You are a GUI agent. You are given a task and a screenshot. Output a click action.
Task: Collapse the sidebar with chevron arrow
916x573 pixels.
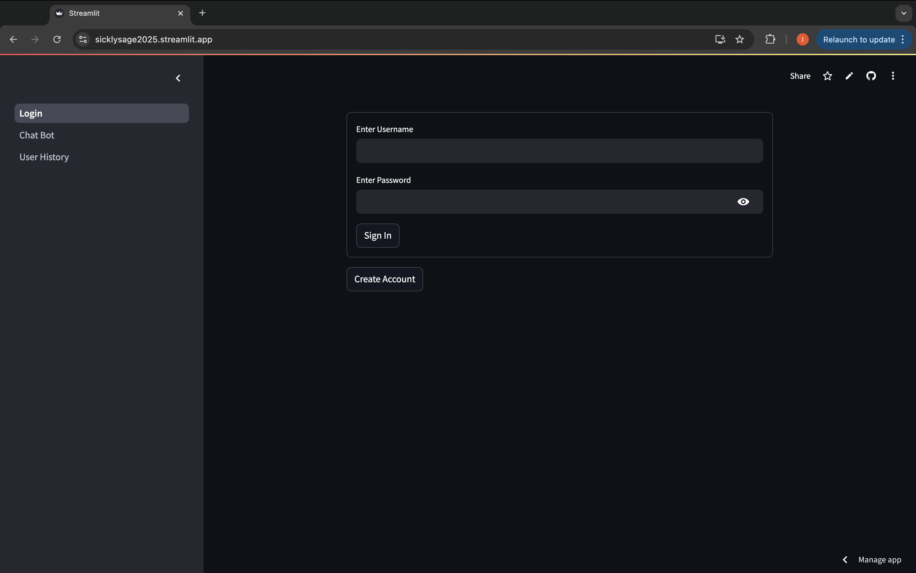coord(178,78)
